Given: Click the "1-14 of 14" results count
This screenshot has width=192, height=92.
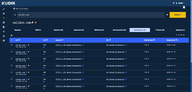Looking at the screenshot, I should (x=180, y=35).
